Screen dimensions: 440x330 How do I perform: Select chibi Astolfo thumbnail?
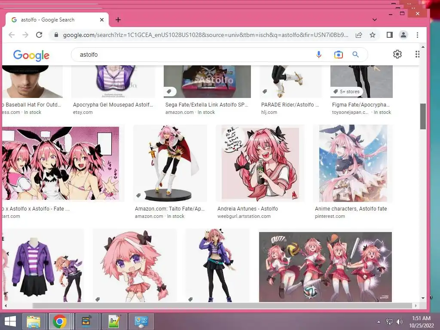(x=134, y=266)
